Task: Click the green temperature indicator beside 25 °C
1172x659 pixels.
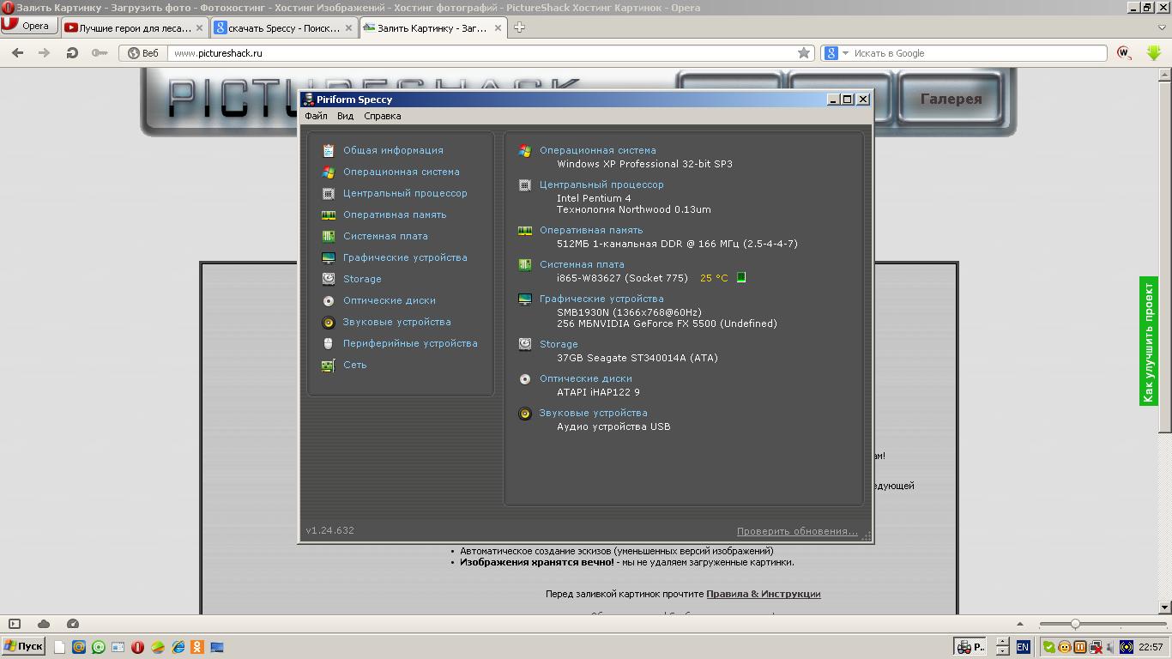Action: (x=741, y=277)
